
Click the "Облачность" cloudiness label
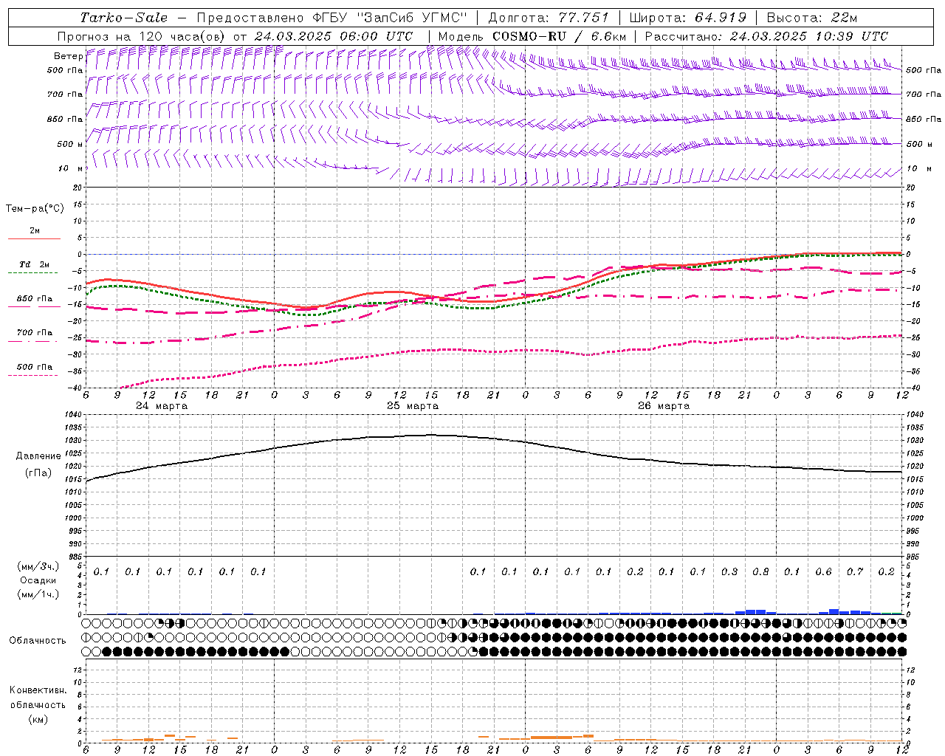tap(38, 640)
